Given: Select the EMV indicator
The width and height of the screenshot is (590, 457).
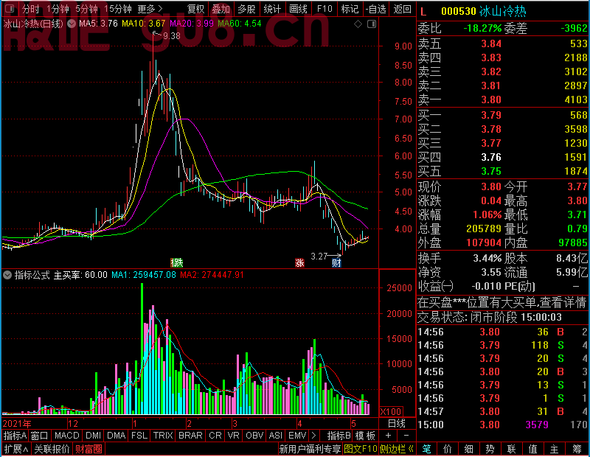Looking at the screenshot, I should click(x=297, y=436).
